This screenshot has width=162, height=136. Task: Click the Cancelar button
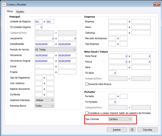coord(148,130)
